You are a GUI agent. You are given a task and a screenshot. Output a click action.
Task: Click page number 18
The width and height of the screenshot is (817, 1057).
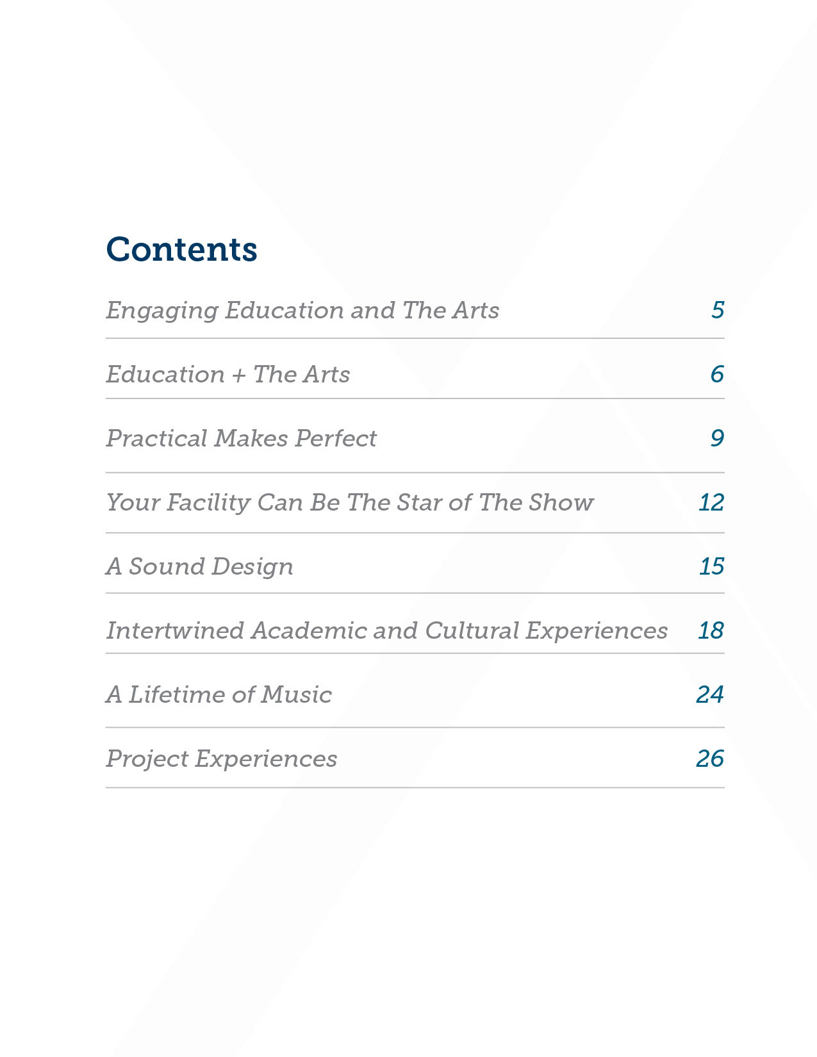pos(711,630)
